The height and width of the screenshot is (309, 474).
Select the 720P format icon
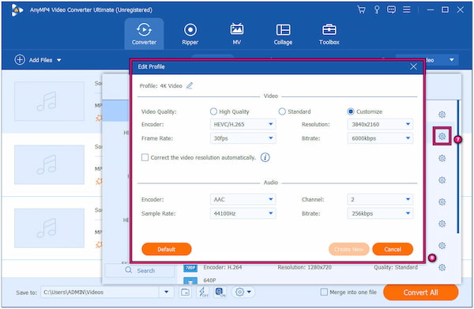pos(190,268)
